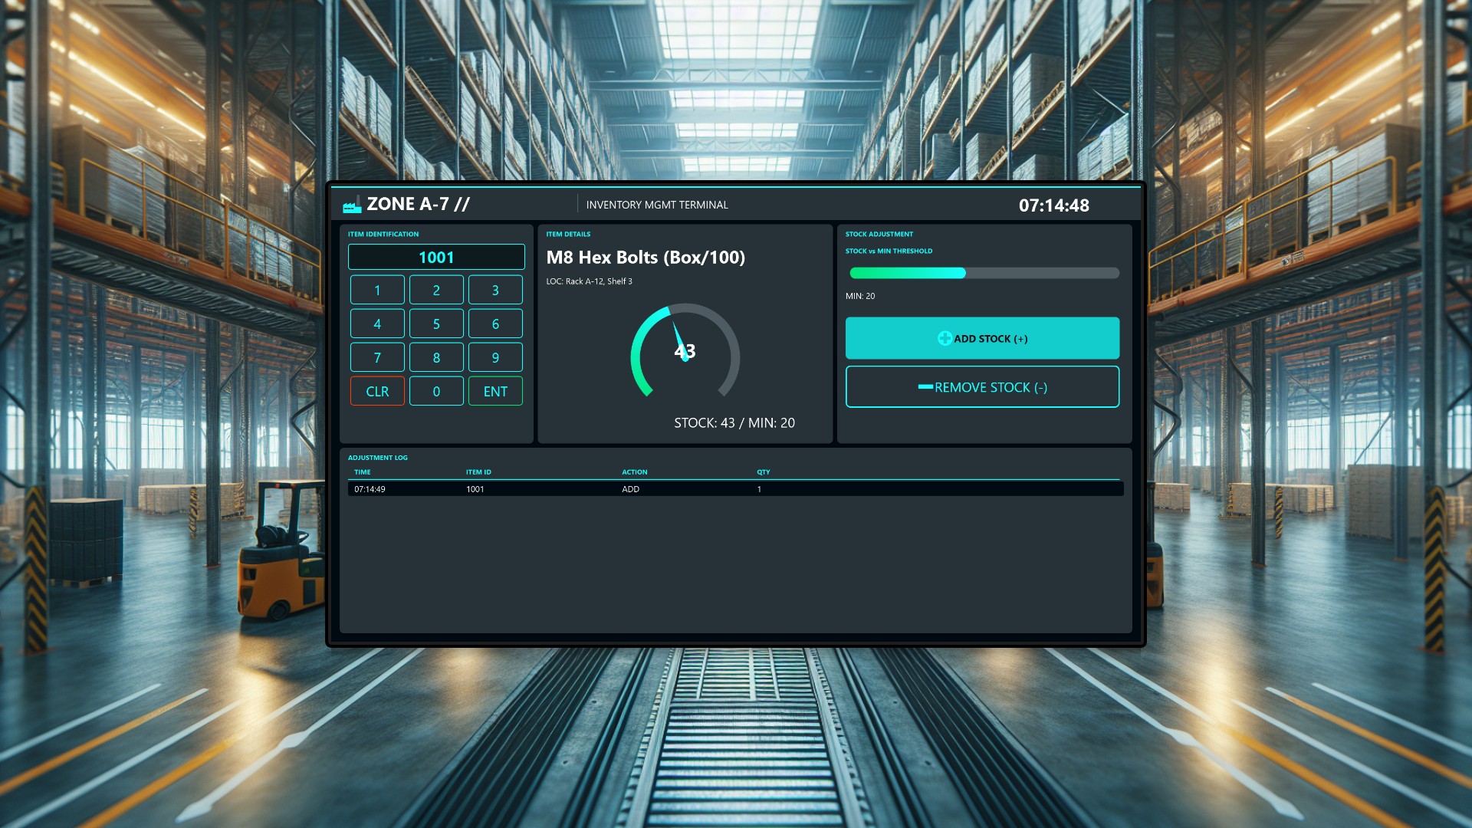The width and height of the screenshot is (1472, 828).
Task: Click the ITEM ID column header in adjustment log
Action: pos(478,472)
